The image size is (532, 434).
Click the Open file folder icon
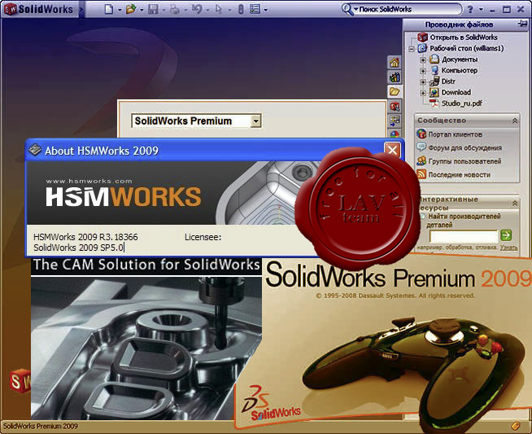(131, 9)
